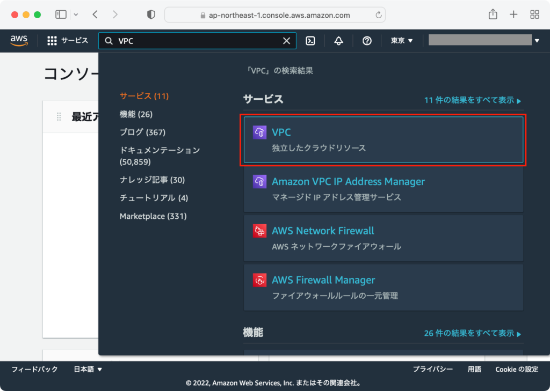Click inside the VPC search input field
This screenshot has width=550, height=391.
coord(198,41)
